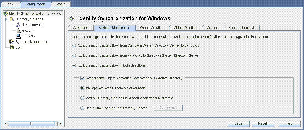This screenshot has height=130, width=304.
Task: Click the Help button
Action: click(289, 123)
